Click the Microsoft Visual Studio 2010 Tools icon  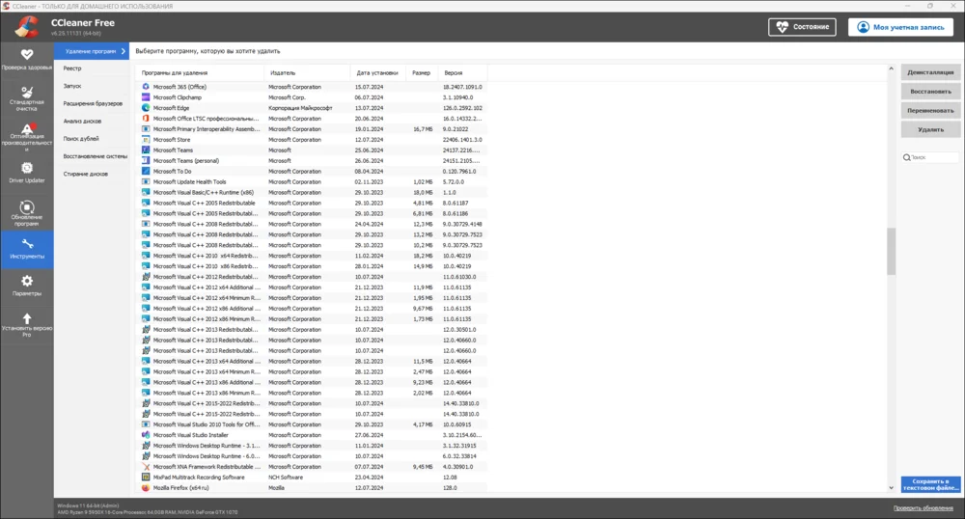point(146,424)
